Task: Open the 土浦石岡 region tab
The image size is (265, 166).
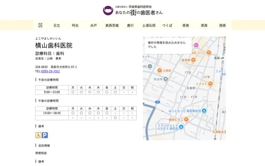Action: 149,25
